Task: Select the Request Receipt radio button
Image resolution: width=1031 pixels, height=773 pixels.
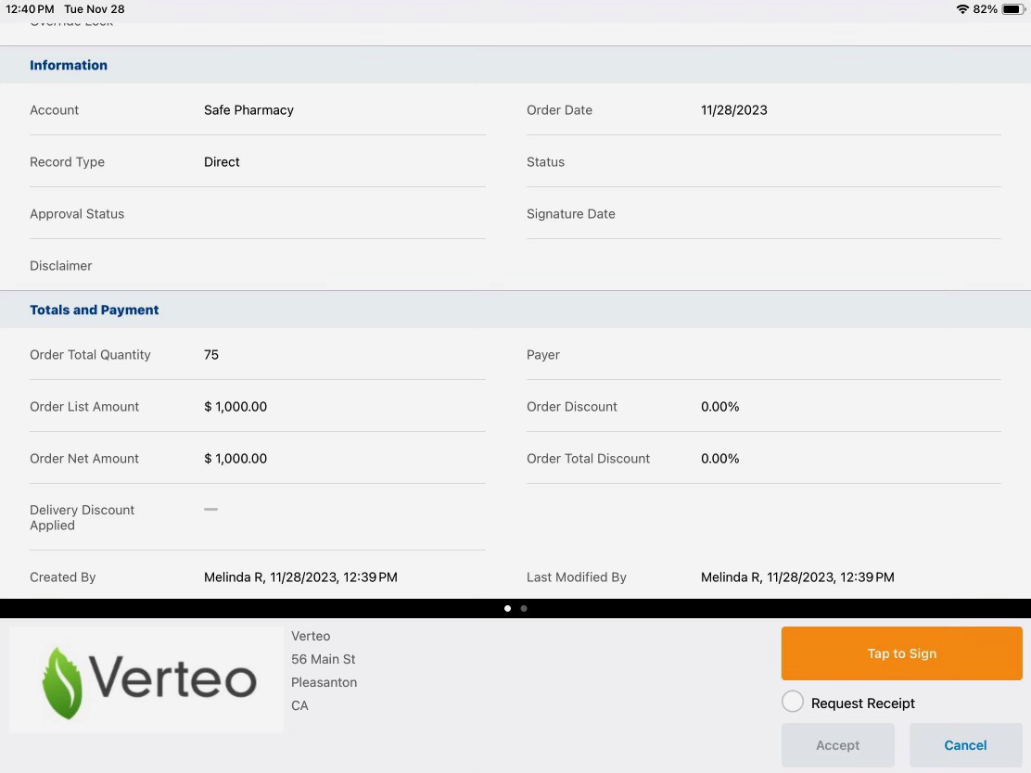Action: click(793, 703)
